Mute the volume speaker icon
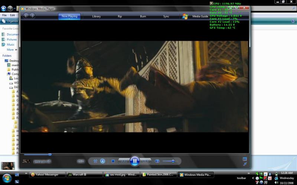297x185 pixels. point(157,161)
